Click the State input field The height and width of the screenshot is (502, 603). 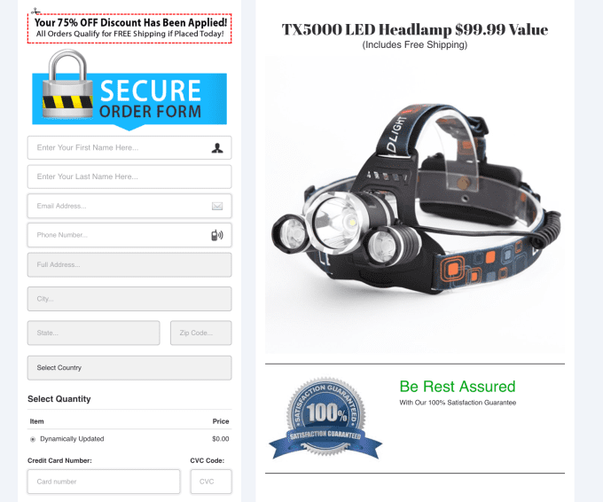pyautogui.click(x=93, y=333)
